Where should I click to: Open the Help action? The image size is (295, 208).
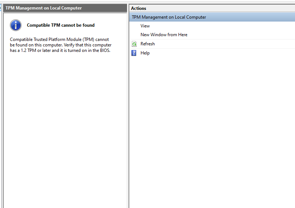click(145, 53)
